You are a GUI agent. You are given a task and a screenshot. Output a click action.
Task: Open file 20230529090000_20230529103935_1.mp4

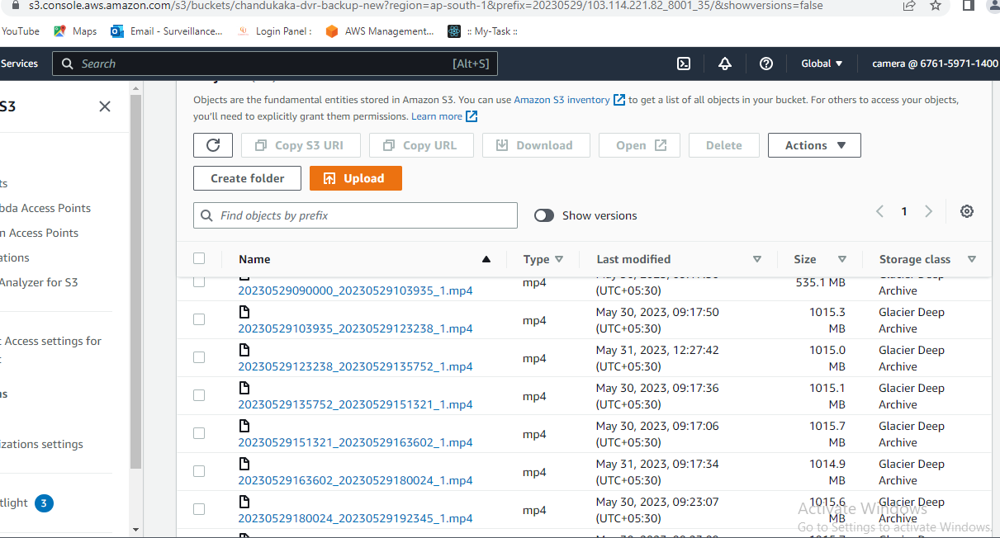tap(356, 290)
